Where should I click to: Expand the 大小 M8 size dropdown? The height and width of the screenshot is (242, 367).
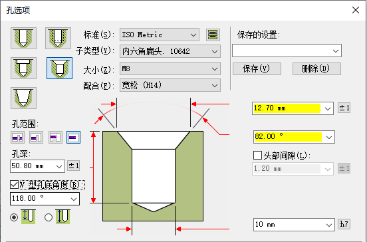[170, 68]
